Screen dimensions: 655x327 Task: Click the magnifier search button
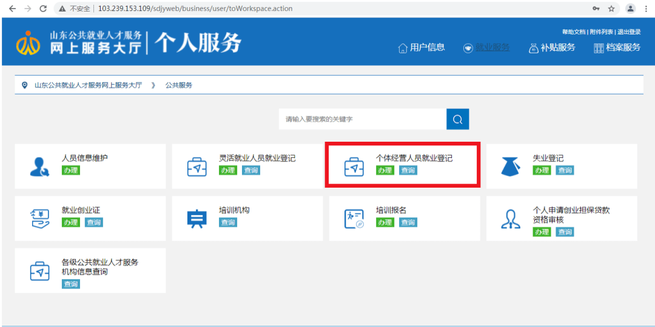click(x=457, y=119)
